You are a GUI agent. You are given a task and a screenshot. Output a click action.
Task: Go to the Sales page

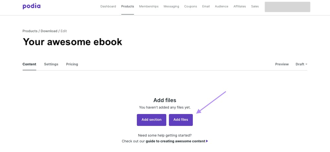click(x=255, y=6)
